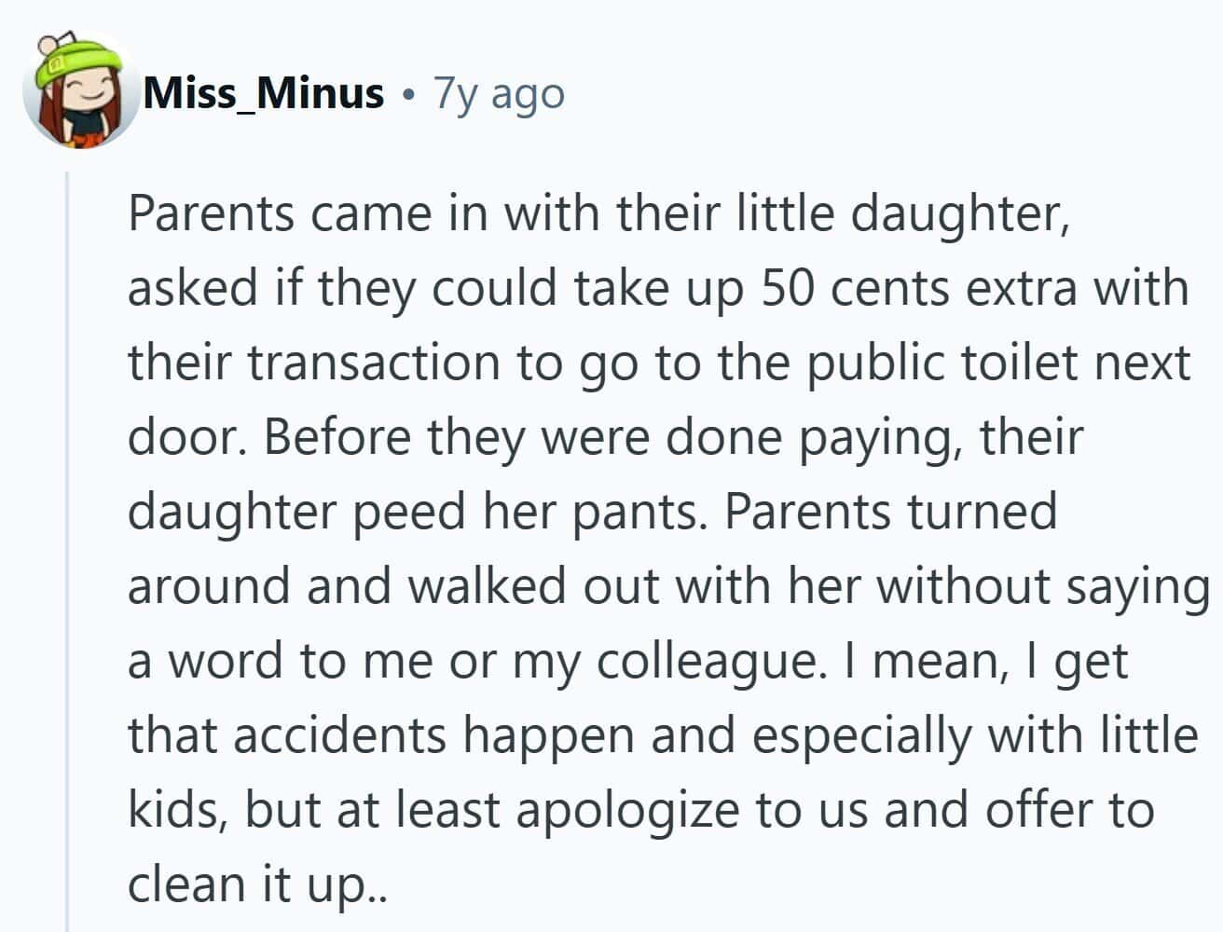
Task: Click the dot separator beside the username
Action: (x=407, y=94)
